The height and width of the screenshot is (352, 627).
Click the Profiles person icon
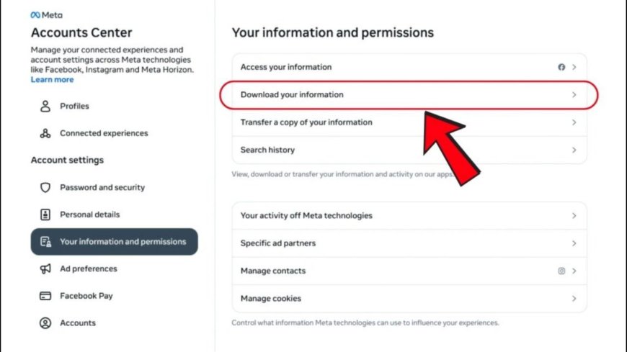click(x=45, y=107)
